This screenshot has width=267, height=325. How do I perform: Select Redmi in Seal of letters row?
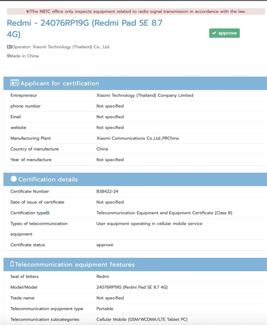click(x=103, y=277)
